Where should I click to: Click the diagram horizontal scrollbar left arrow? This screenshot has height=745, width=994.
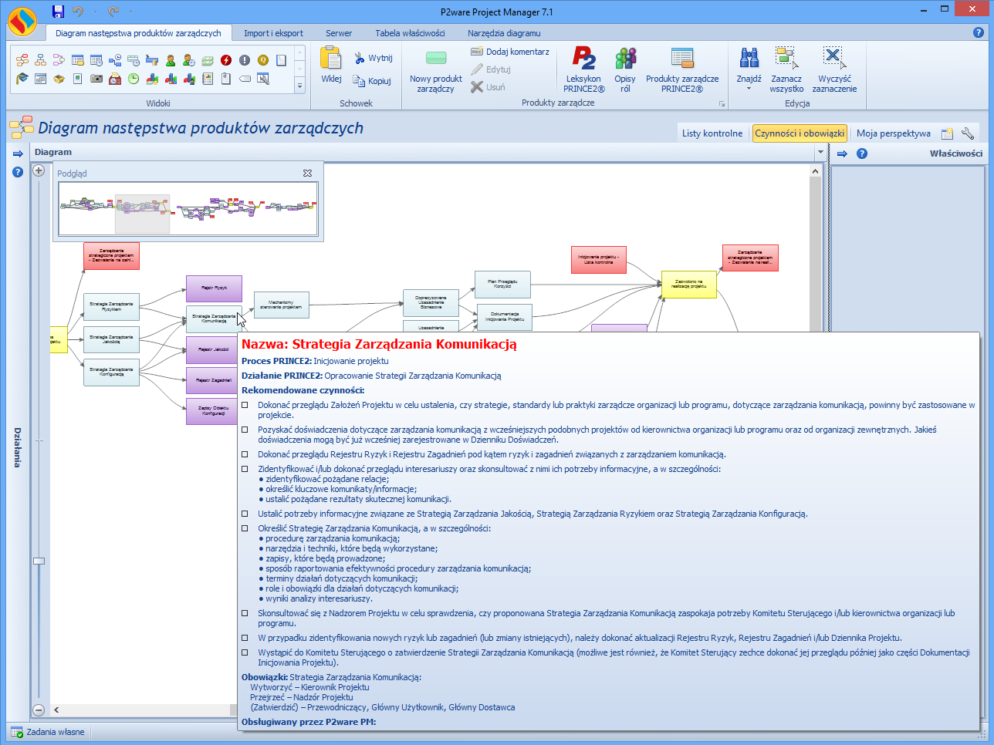(x=56, y=710)
